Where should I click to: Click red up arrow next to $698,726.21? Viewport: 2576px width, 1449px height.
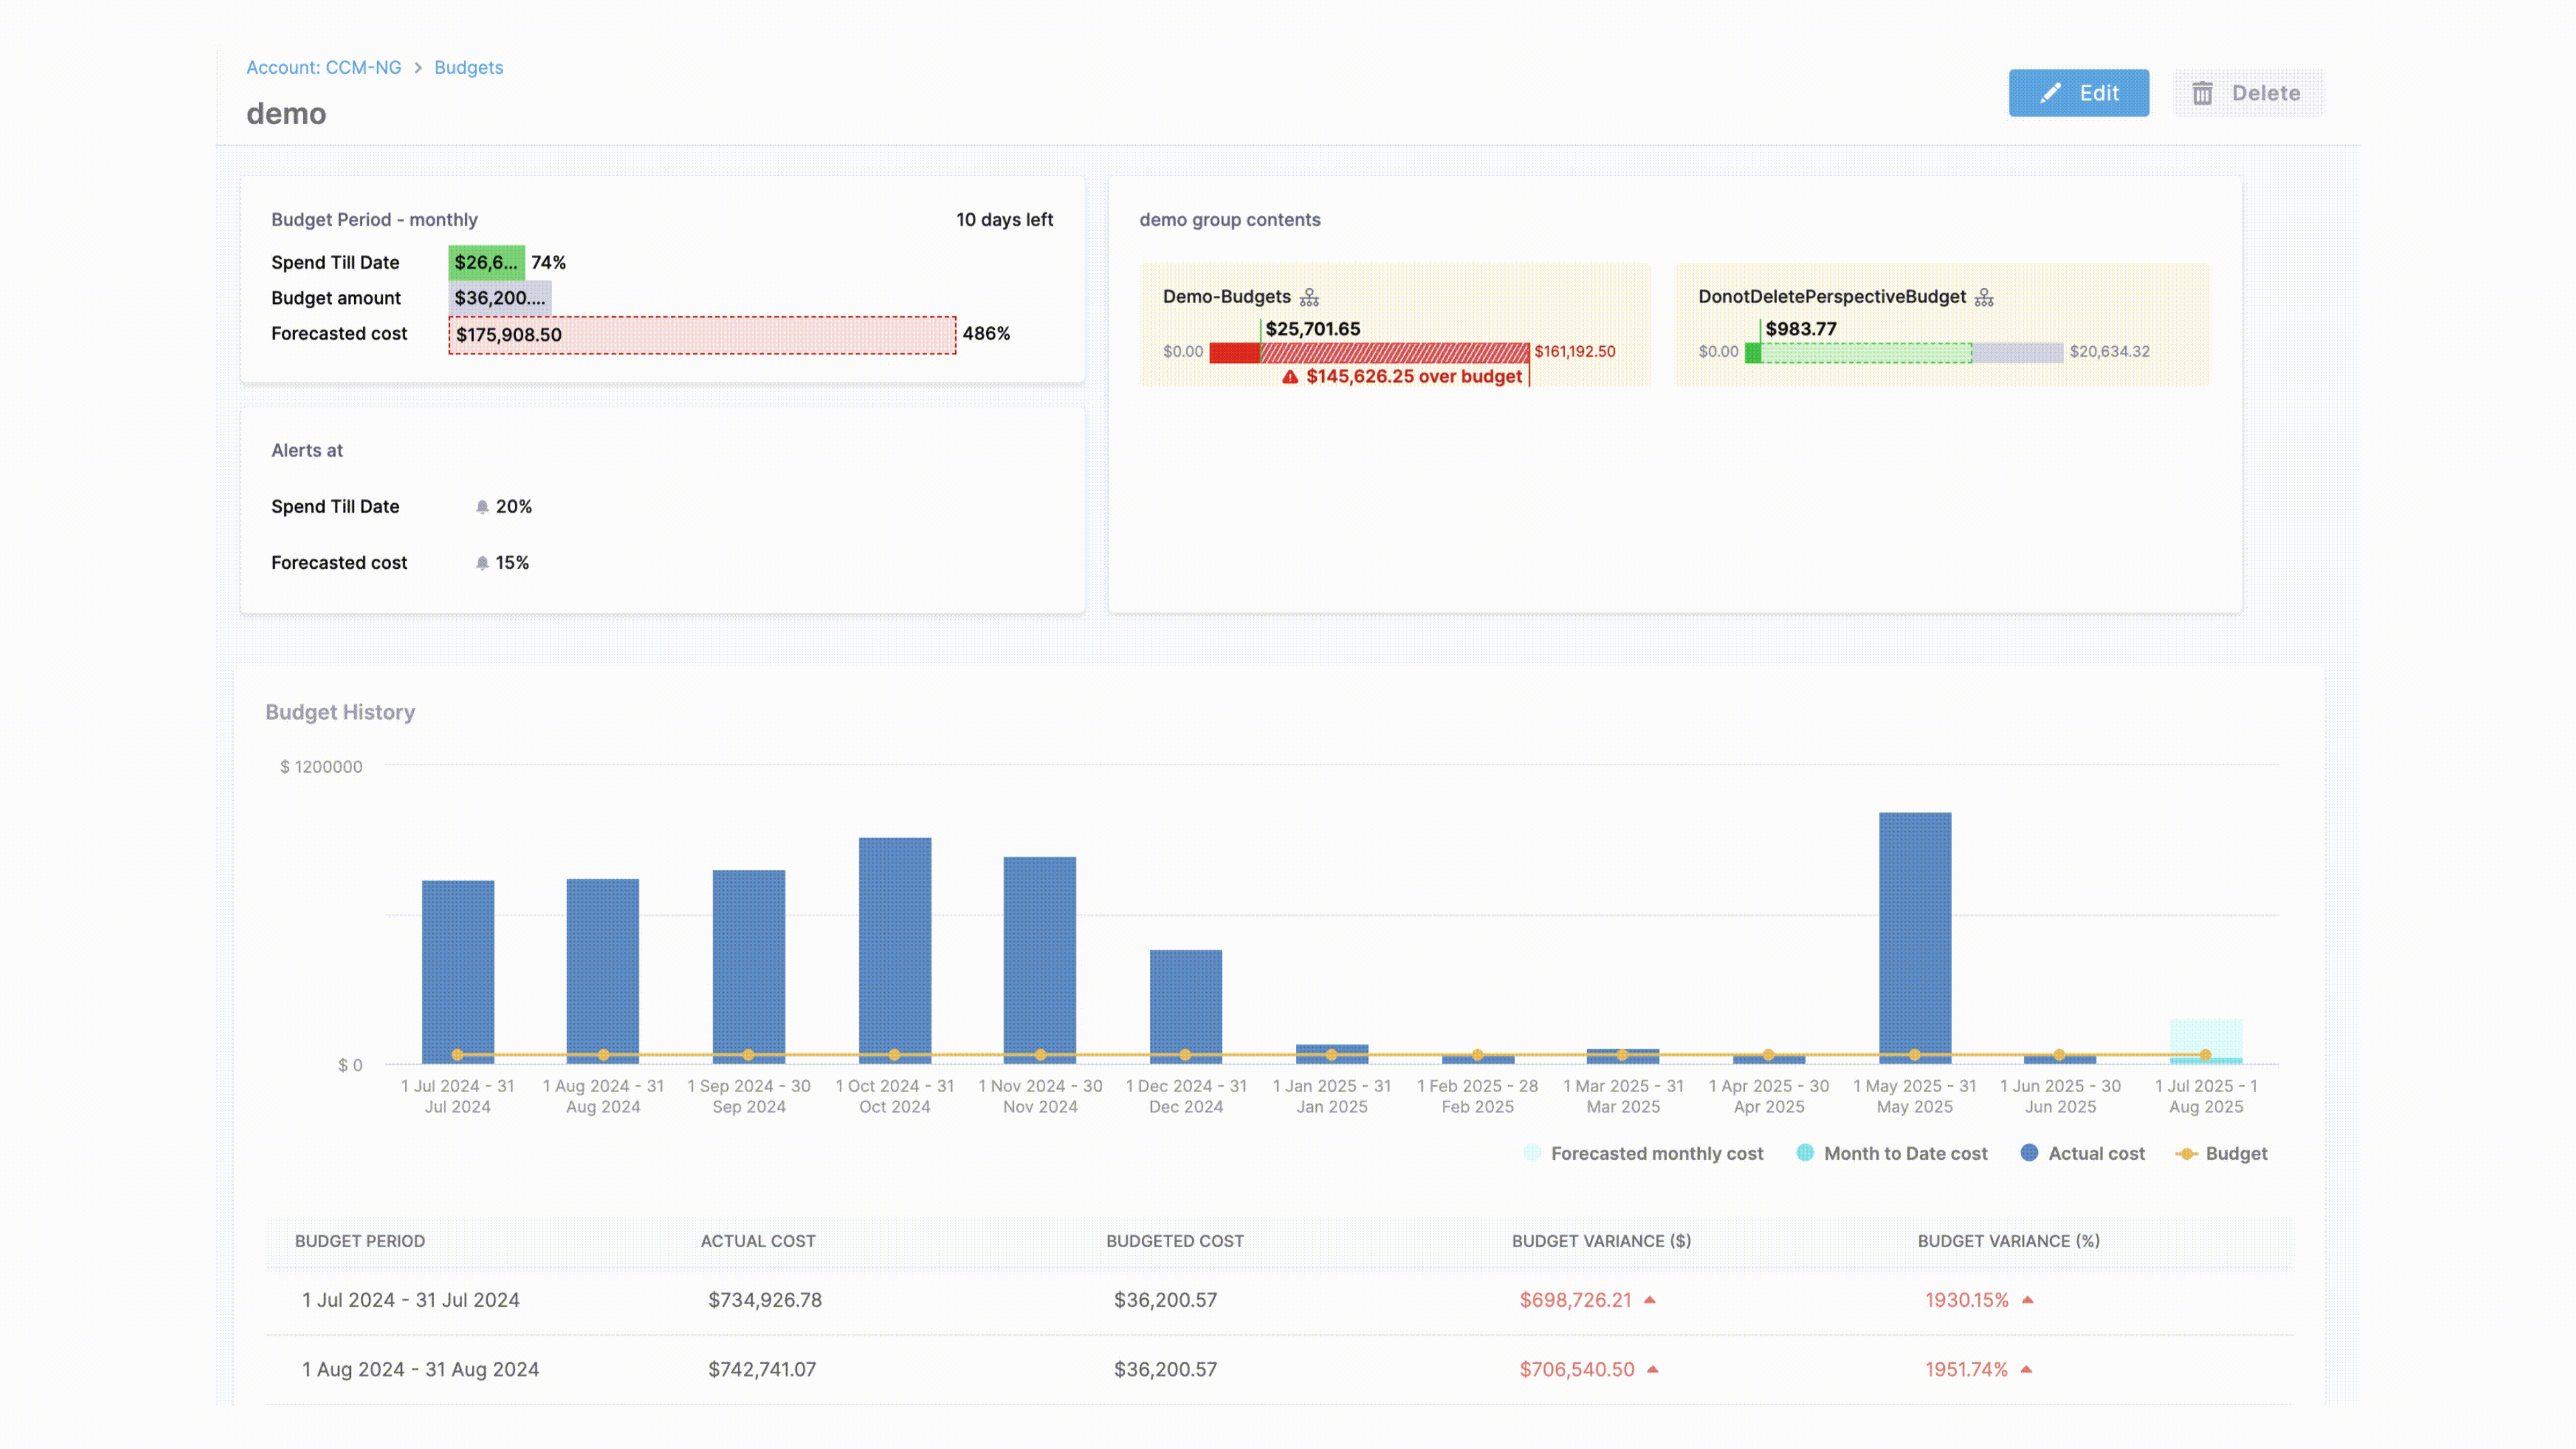point(1650,1300)
